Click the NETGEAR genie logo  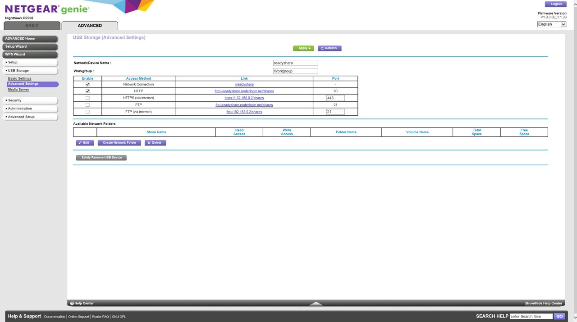pos(47,9)
